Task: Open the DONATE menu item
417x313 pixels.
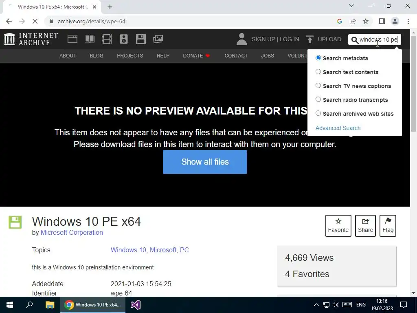Action: [196, 55]
